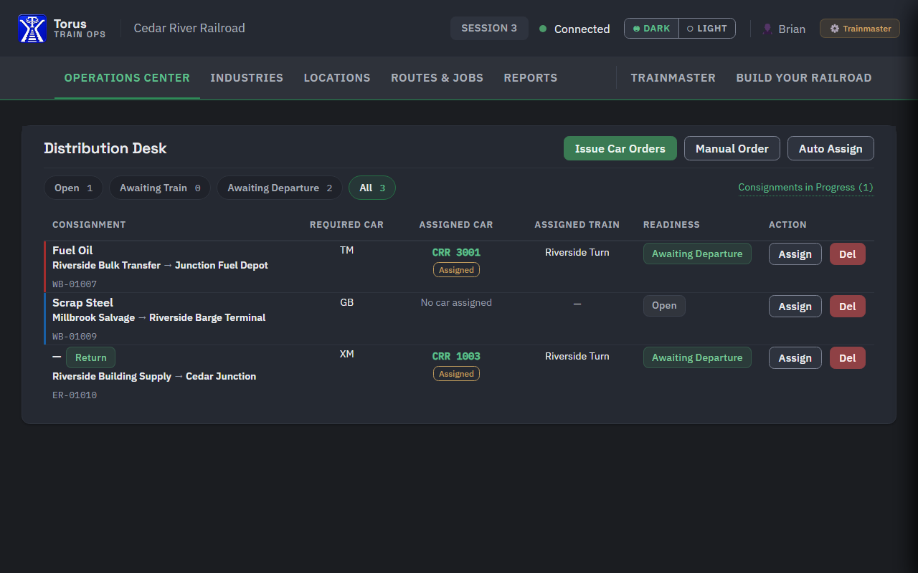Screen dimensions: 918x573
Task: Click Issue Car Orders button
Action: click(x=620, y=148)
